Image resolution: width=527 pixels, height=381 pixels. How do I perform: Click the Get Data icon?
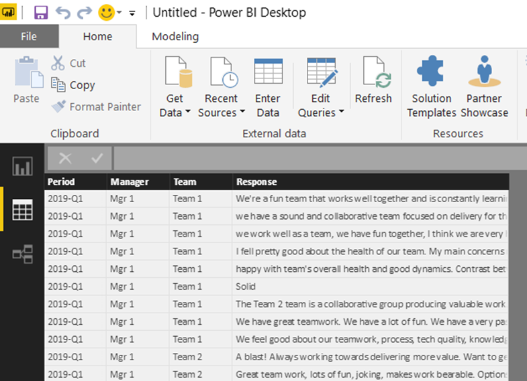pyautogui.click(x=179, y=72)
